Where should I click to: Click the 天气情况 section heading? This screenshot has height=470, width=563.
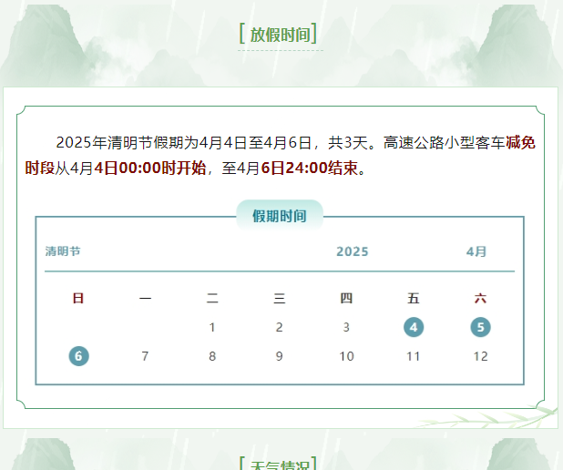coord(280,465)
